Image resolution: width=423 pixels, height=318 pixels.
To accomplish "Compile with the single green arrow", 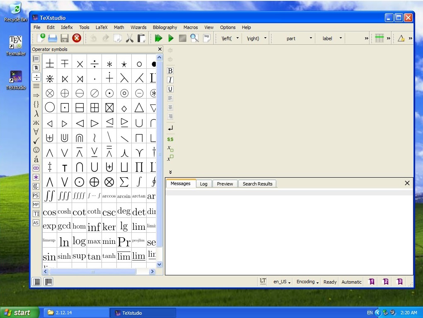I will coord(171,38).
